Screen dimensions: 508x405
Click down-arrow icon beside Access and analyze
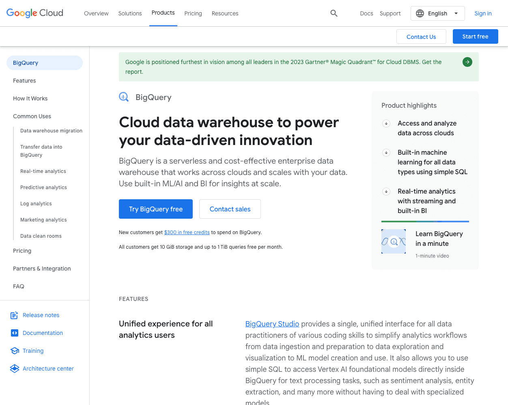[x=386, y=124]
